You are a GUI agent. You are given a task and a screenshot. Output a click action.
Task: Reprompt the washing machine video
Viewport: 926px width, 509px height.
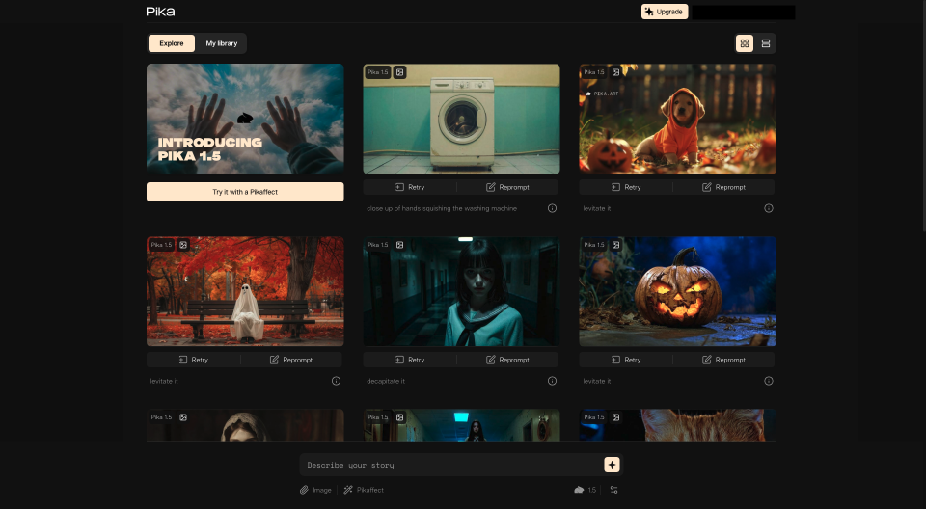coord(508,187)
